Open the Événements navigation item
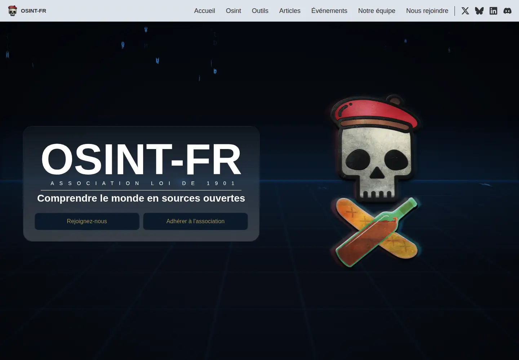 coord(329,11)
